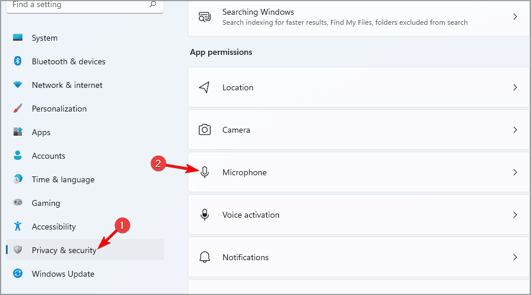Click the Notifications bell icon
The image size is (531, 295).
[205, 257]
